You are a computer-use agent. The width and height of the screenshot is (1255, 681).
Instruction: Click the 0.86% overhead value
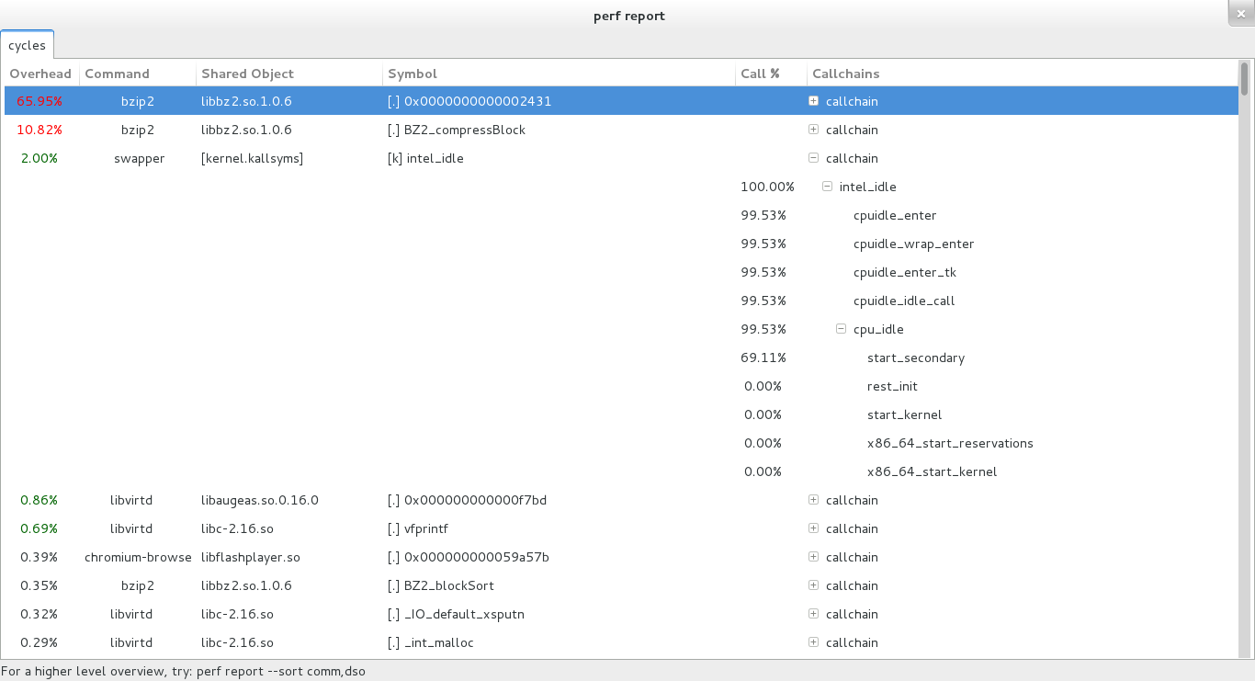tap(40, 500)
